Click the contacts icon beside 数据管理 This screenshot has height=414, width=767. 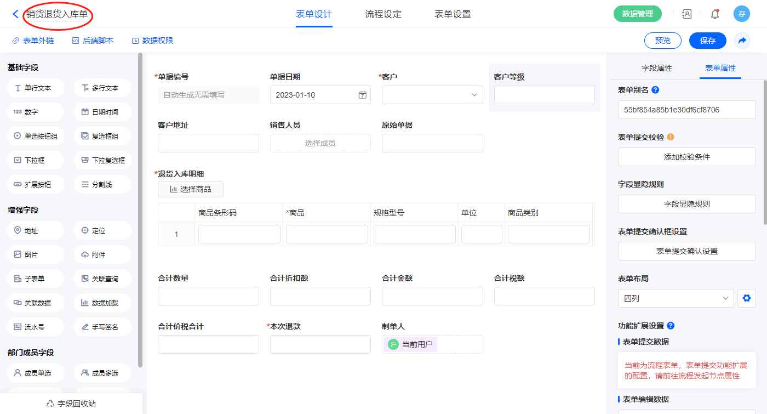[x=686, y=14]
